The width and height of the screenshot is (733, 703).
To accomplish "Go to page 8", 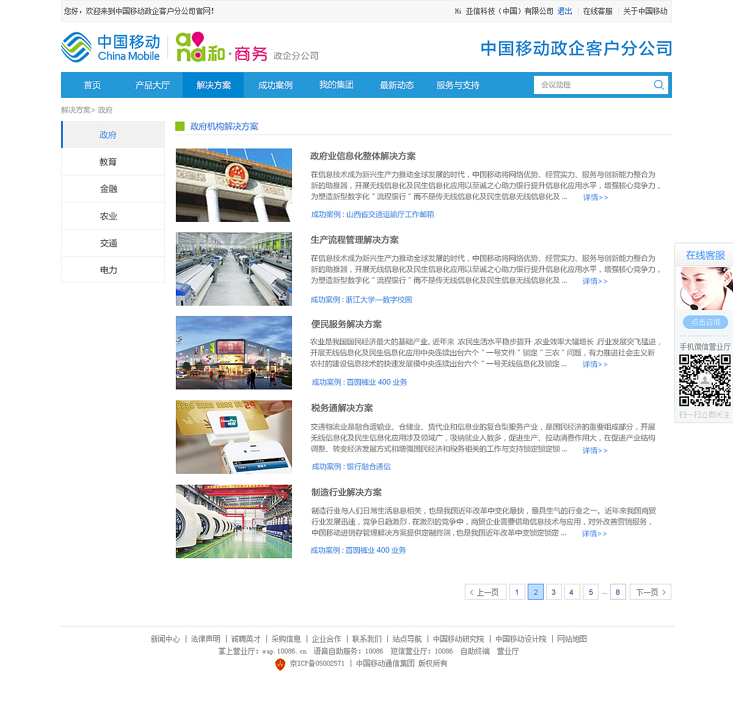I will point(618,592).
